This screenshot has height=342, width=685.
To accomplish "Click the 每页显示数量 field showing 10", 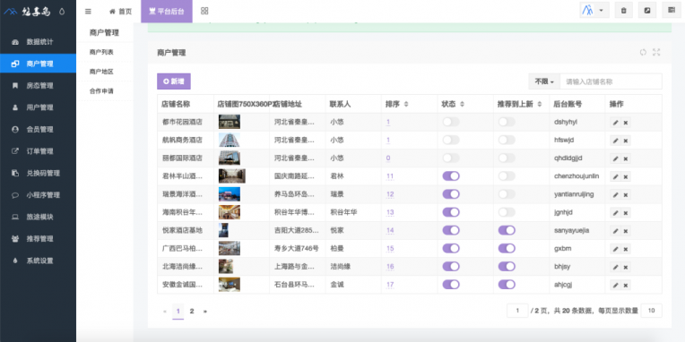I will pyautogui.click(x=651, y=311).
